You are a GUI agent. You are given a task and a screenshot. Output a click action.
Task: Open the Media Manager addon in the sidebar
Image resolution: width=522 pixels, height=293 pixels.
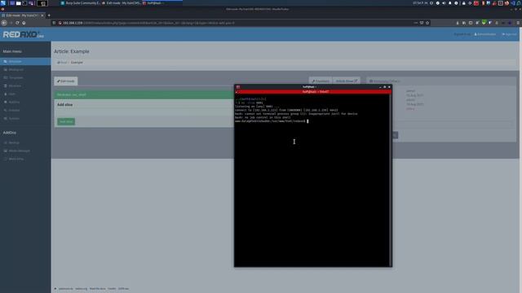pos(25,151)
